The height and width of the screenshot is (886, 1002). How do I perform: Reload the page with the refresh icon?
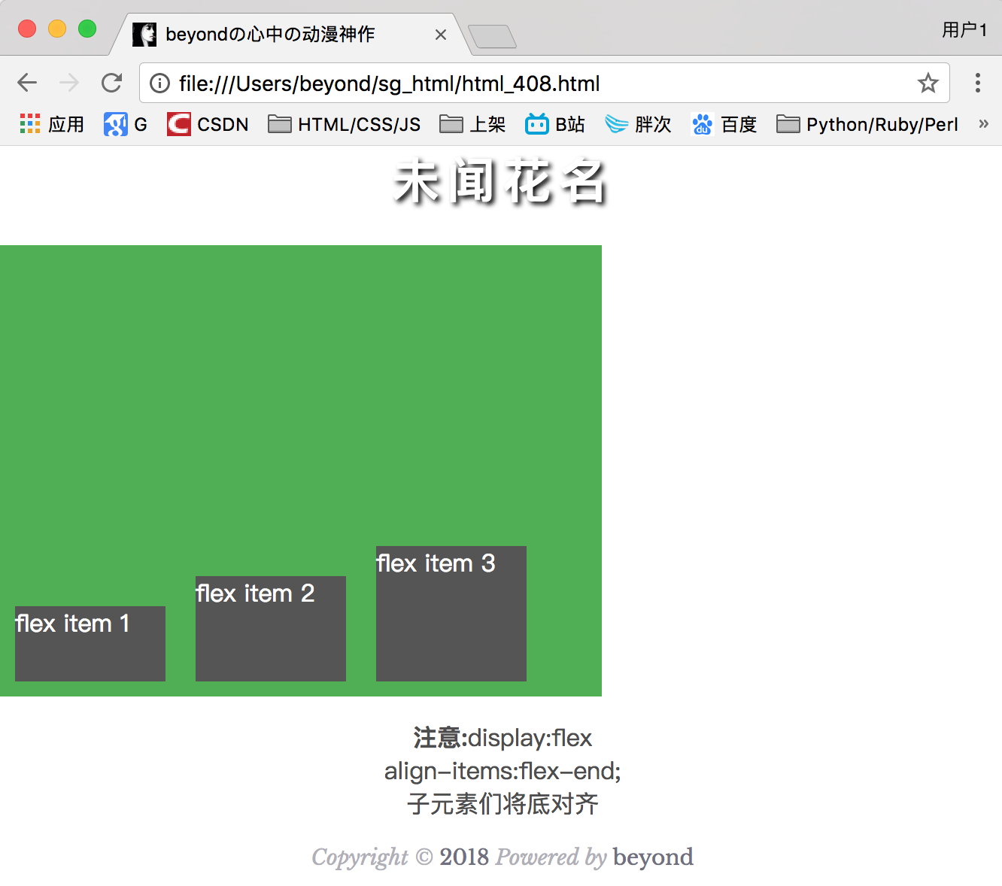click(112, 83)
